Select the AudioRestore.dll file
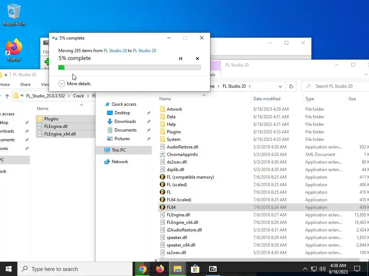The height and width of the screenshot is (276, 369). (182, 147)
